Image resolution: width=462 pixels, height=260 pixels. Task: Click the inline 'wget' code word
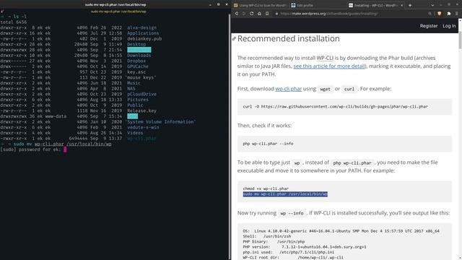pyautogui.click(x=325, y=89)
